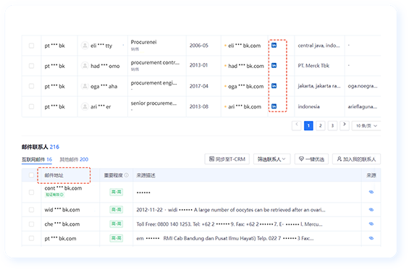Tick checkbox for eli *** tty row
This screenshot has width=409, height=270.
click(31, 46)
